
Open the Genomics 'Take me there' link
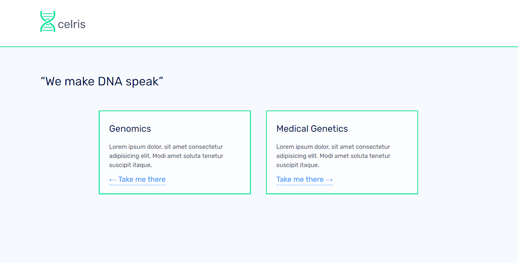tap(142, 179)
